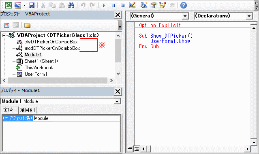Open the (Declarations) procedure dropdown

[x=249, y=16]
